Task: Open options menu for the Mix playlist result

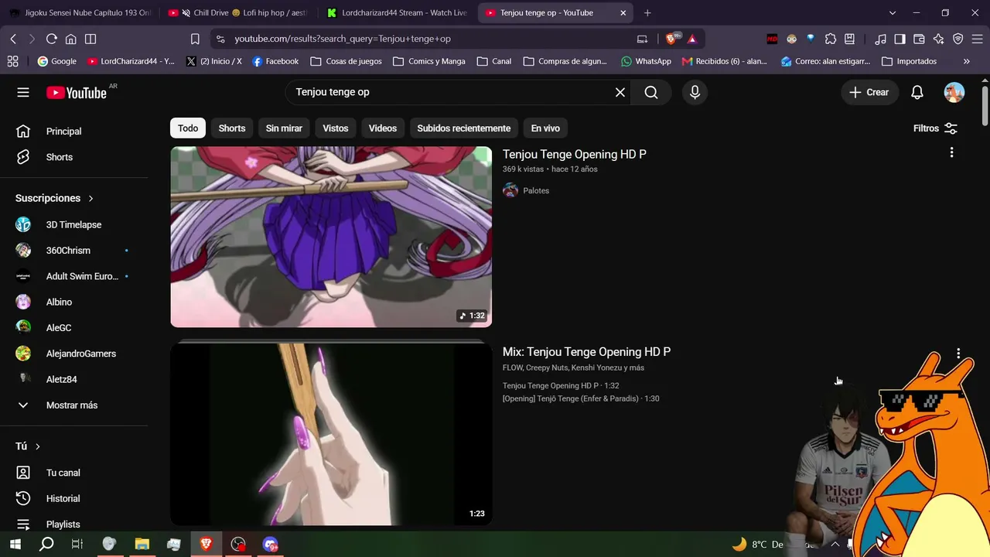Action: point(958,354)
